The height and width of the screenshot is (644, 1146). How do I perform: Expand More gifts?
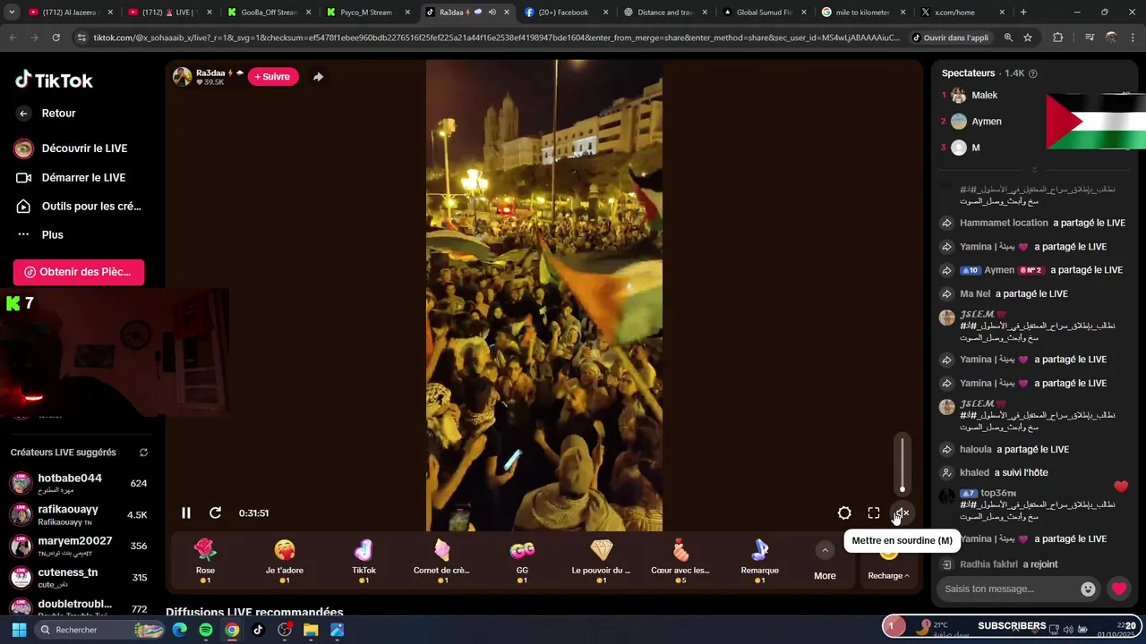point(825,562)
